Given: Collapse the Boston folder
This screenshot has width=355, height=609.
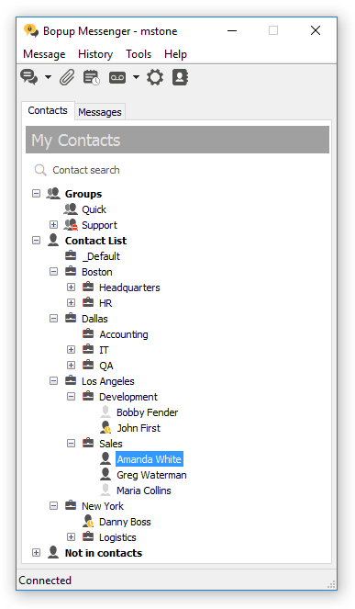Looking at the screenshot, I should pyautogui.click(x=53, y=272).
